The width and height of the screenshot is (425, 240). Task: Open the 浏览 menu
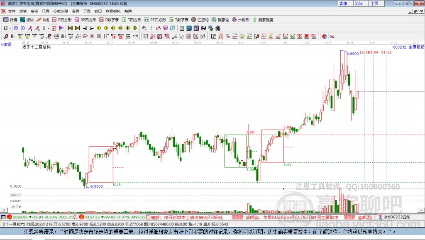tap(23, 11)
